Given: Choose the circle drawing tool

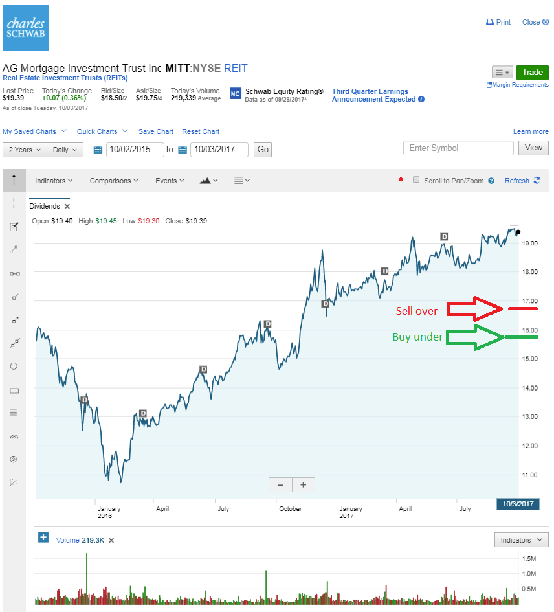Looking at the screenshot, I should click(x=14, y=366).
